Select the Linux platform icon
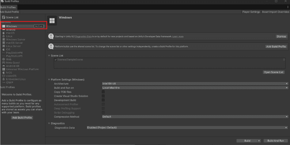 pyautogui.click(x=3, y=36)
